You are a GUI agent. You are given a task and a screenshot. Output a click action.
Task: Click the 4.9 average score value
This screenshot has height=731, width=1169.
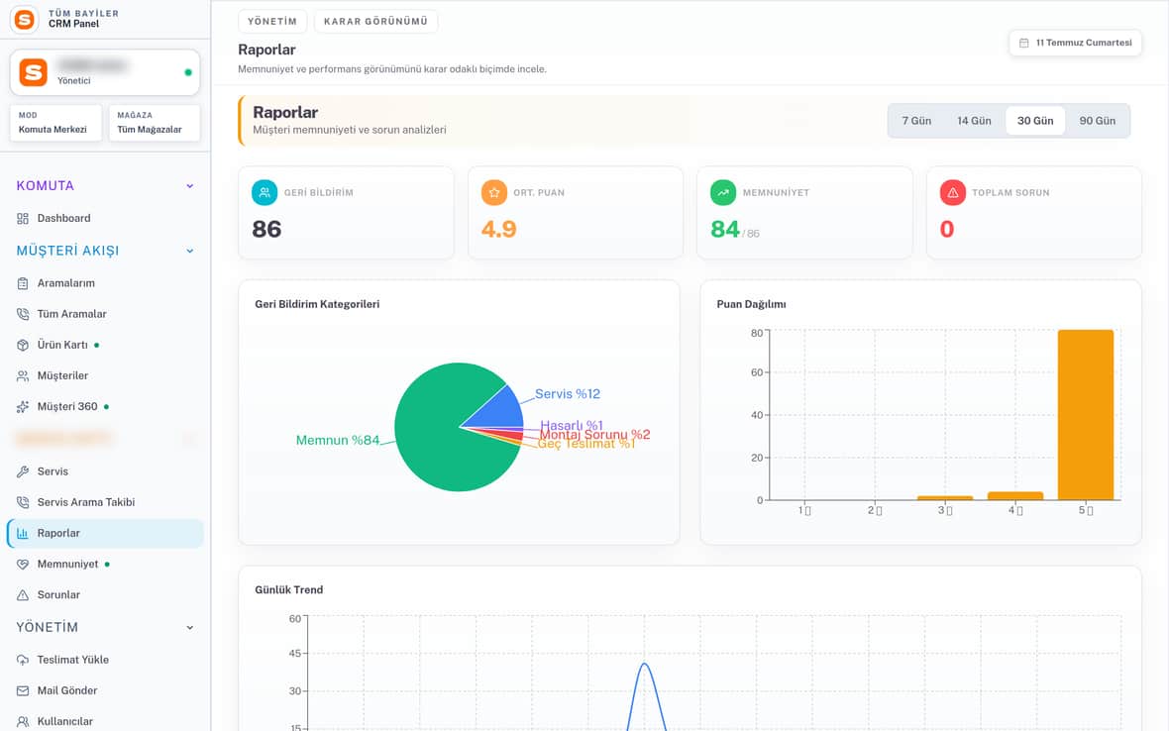coord(498,229)
